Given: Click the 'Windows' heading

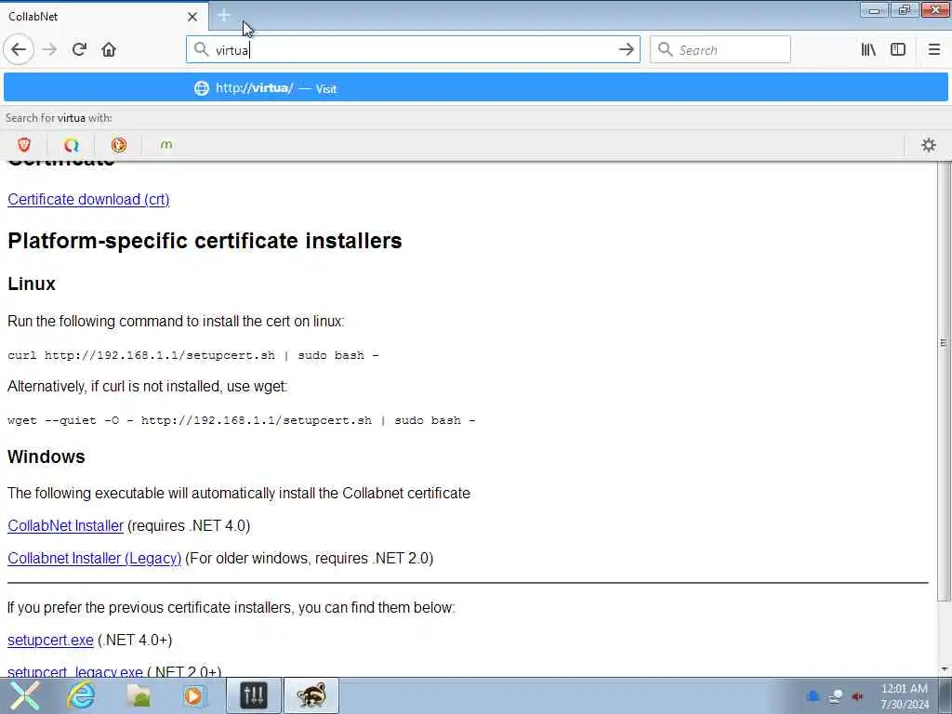Looking at the screenshot, I should coord(46,456).
